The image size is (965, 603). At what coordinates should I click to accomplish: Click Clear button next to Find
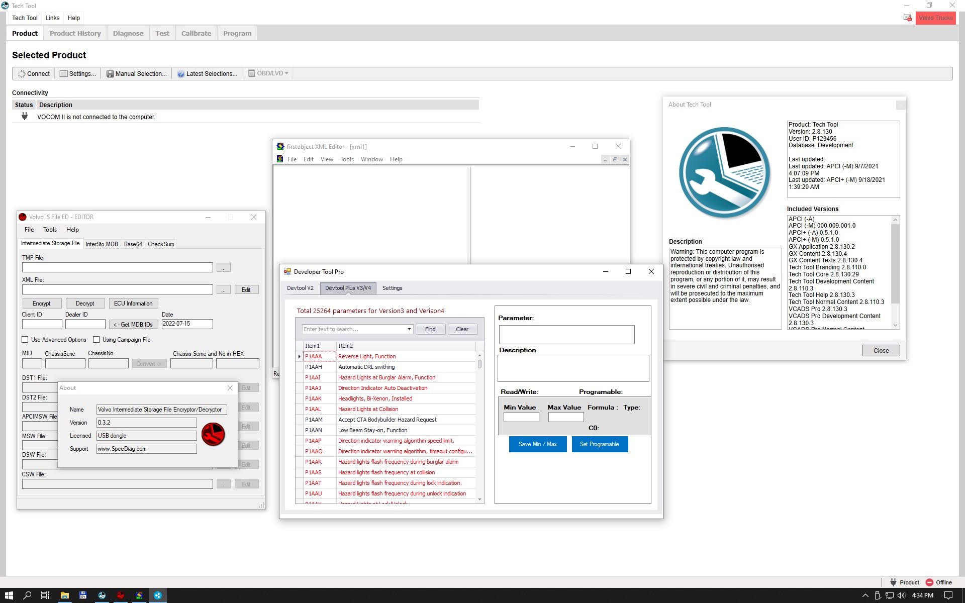tap(462, 329)
